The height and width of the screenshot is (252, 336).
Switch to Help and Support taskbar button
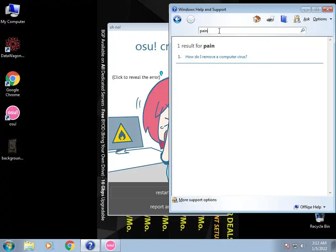pyautogui.click(x=90, y=245)
